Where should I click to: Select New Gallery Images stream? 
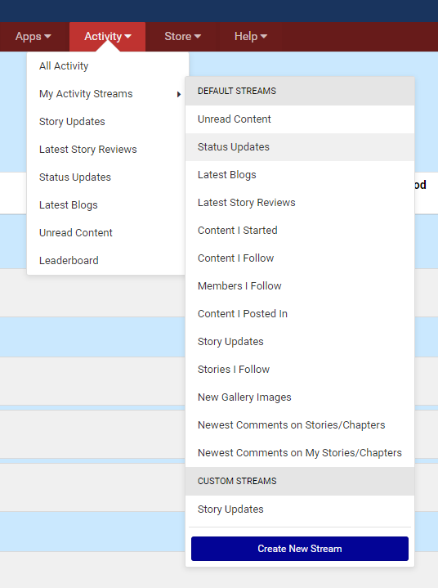tap(300, 397)
